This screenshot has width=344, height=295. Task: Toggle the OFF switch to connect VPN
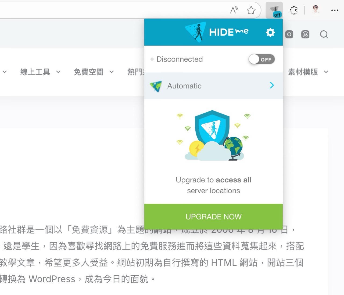click(261, 59)
